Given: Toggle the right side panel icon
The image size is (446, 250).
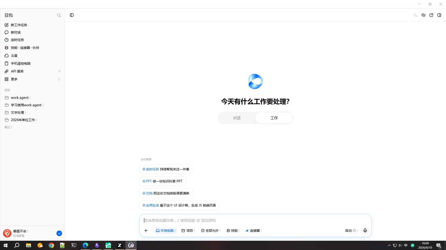Looking at the screenshot, I should click(439, 15).
